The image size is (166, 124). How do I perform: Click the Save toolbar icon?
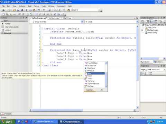(x=18, y=10)
